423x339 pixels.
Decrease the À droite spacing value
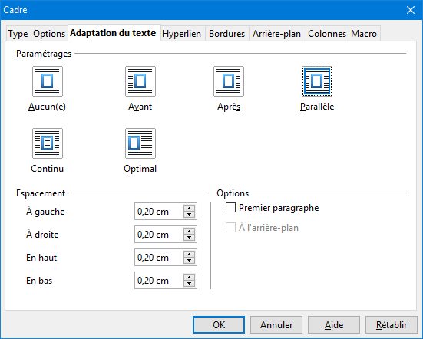point(189,238)
